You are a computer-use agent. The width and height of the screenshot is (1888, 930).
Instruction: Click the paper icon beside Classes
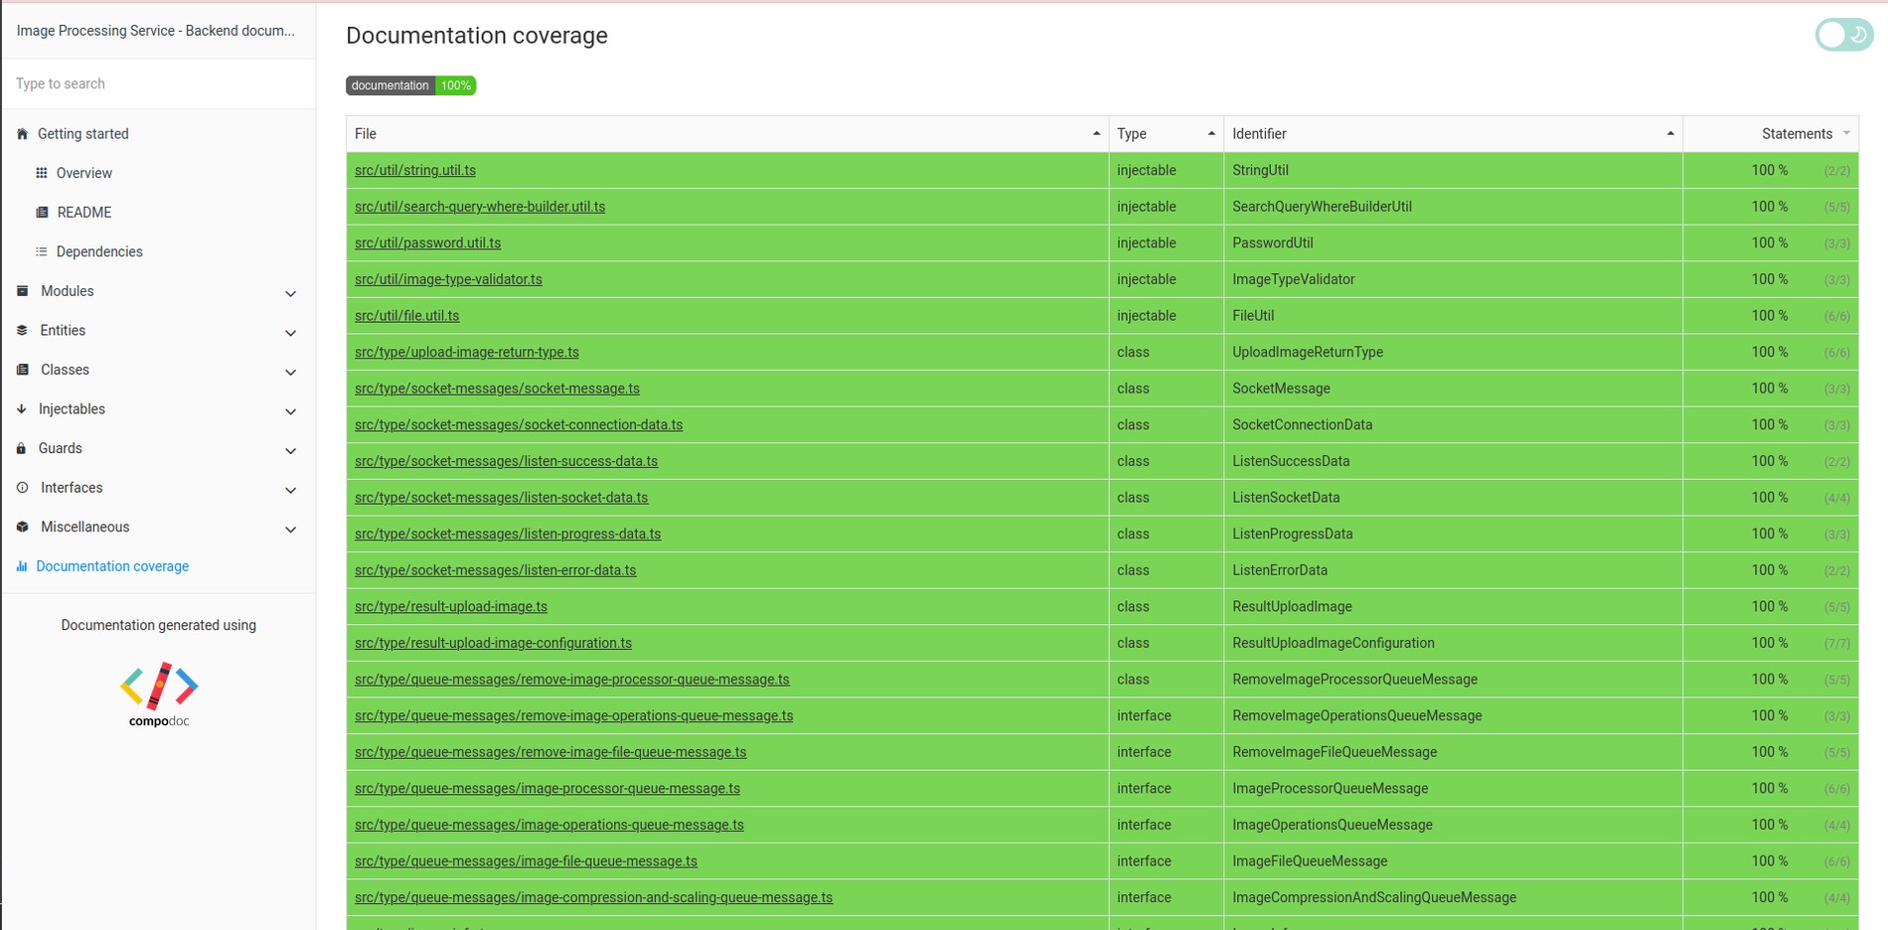pyautogui.click(x=22, y=370)
